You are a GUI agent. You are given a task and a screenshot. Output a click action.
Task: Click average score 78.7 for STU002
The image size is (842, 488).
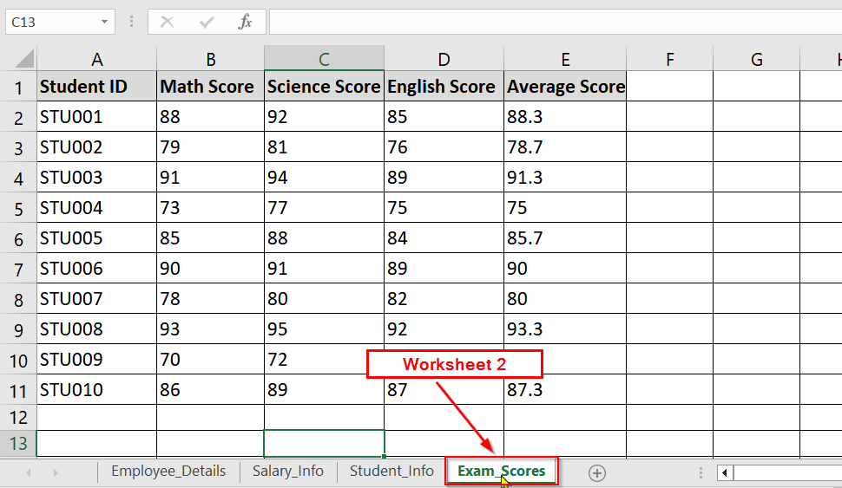565,147
